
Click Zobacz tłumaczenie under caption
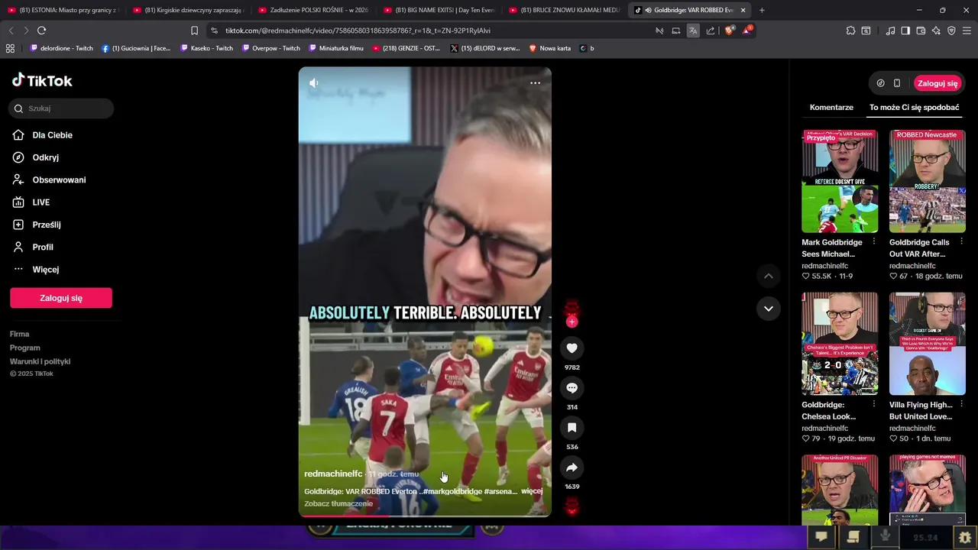click(338, 503)
